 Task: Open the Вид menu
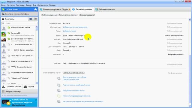34,5
